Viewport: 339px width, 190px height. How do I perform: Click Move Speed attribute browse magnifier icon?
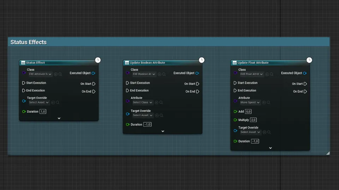point(268,102)
